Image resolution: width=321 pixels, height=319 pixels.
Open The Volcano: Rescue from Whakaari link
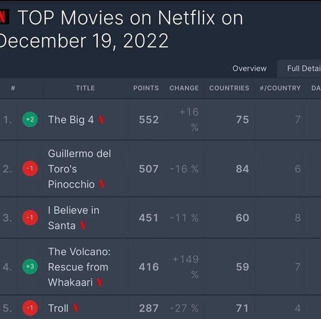click(79, 267)
